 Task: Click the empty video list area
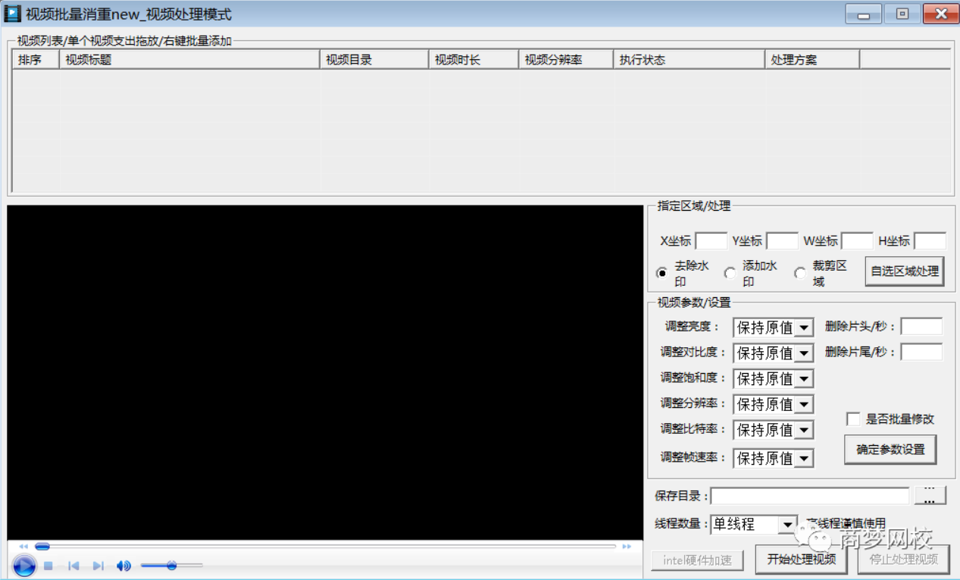(x=481, y=130)
